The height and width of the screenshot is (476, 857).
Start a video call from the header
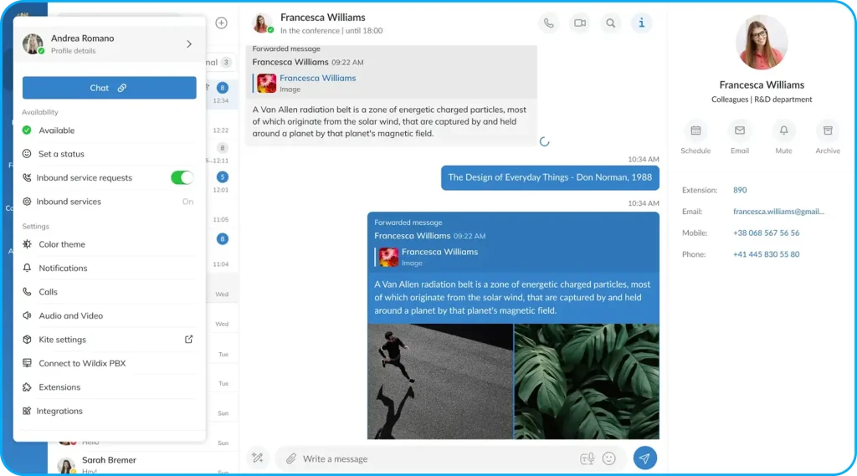point(579,23)
